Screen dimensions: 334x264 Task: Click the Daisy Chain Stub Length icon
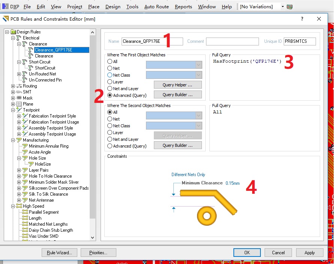[x=25, y=230]
